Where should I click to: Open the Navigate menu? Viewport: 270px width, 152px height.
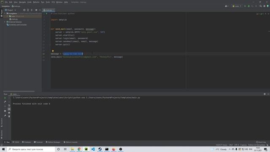pyautogui.click(x=22, y=2)
